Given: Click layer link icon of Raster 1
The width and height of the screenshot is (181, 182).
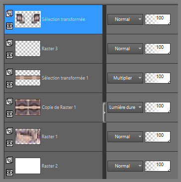Looking at the screenshot, I should tap(9, 131).
